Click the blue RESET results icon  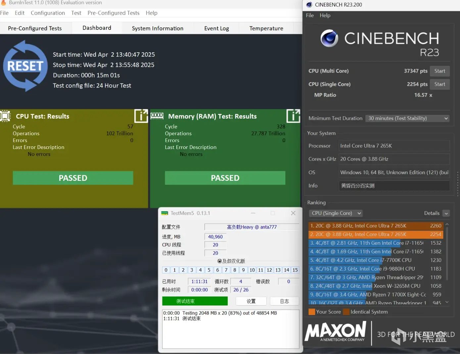point(25,66)
